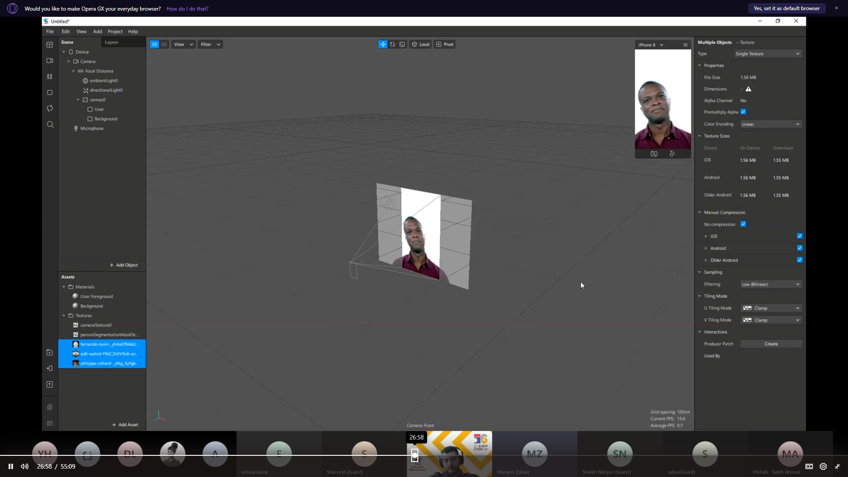The image size is (848, 477).
Task: Click the add folder icon in left sidebar
Action: (x=49, y=352)
